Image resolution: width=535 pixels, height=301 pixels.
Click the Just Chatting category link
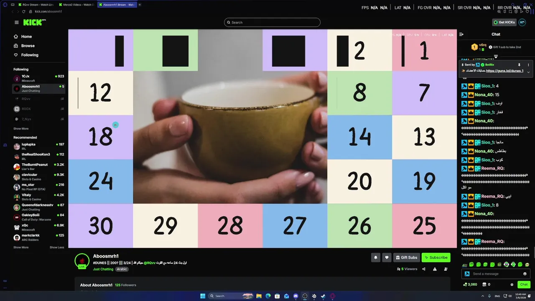click(x=103, y=269)
